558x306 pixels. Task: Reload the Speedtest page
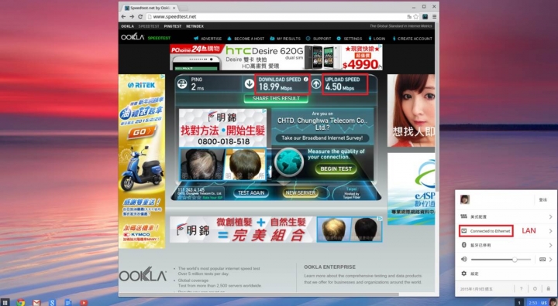tap(140, 17)
